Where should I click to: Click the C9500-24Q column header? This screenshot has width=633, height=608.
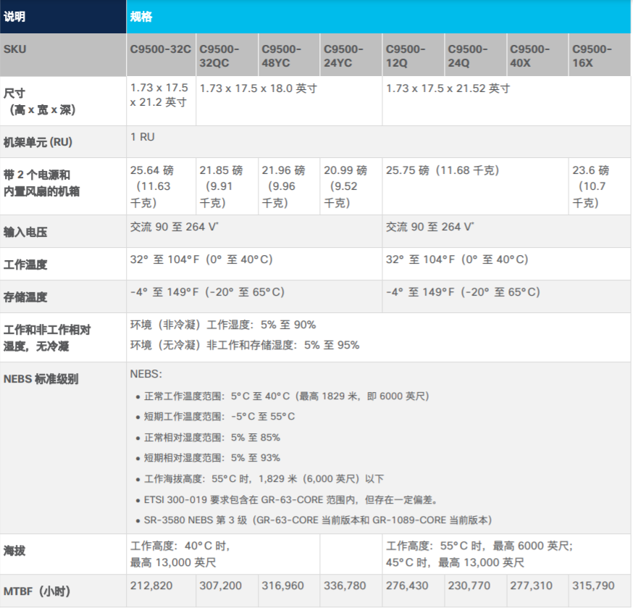click(476, 56)
